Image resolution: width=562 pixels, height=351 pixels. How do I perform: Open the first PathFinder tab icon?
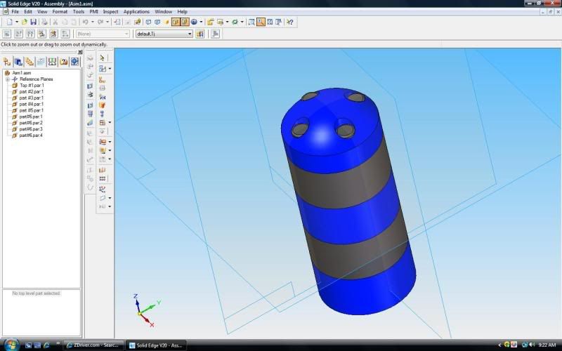(7, 62)
